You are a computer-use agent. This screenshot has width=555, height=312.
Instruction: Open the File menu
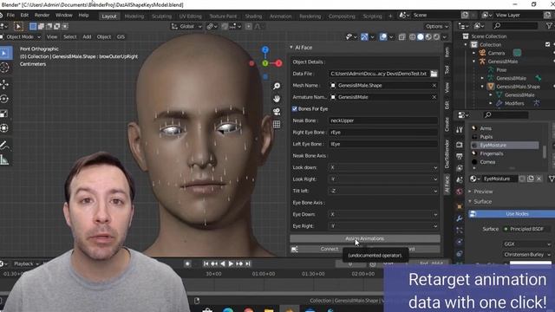click(x=10, y=16)
